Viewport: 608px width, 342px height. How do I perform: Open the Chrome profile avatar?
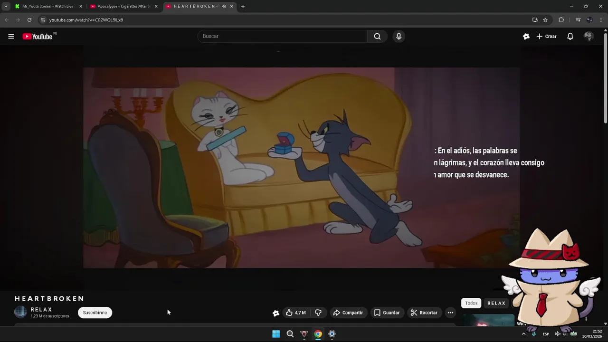[589, 20]
